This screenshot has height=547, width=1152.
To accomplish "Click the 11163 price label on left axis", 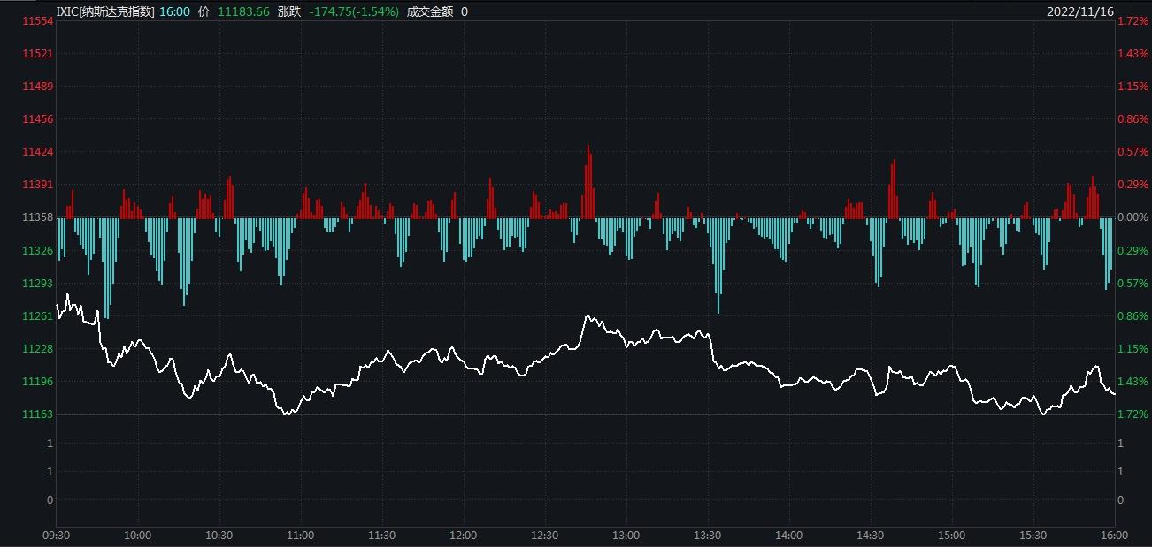I will click(38, 414).
